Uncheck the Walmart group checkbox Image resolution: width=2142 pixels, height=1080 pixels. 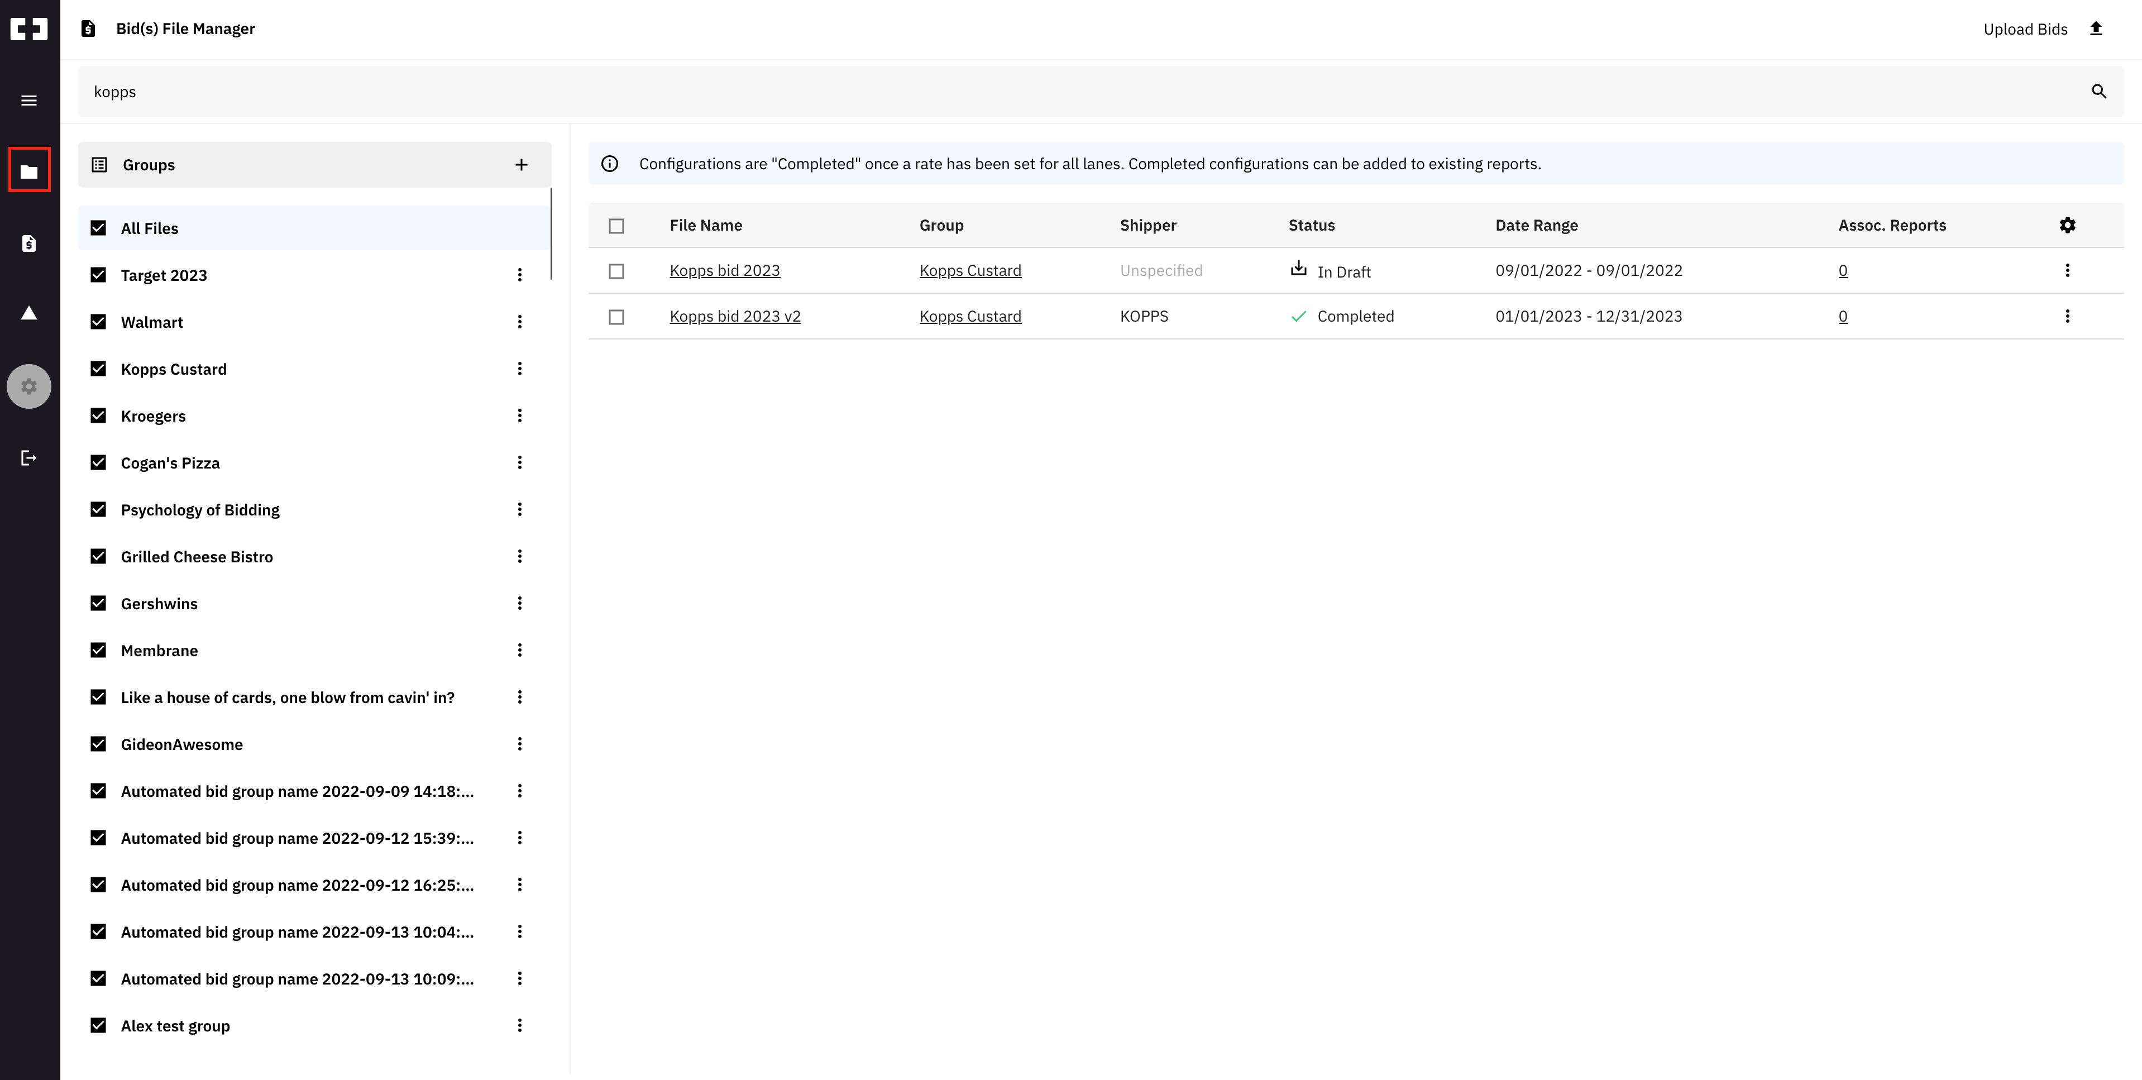point(98,321)
